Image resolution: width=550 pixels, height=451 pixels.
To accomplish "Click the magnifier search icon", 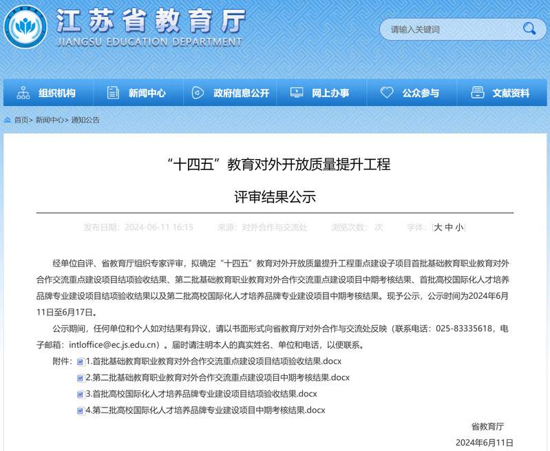I will pyautogui.click(x=529, y=29).
